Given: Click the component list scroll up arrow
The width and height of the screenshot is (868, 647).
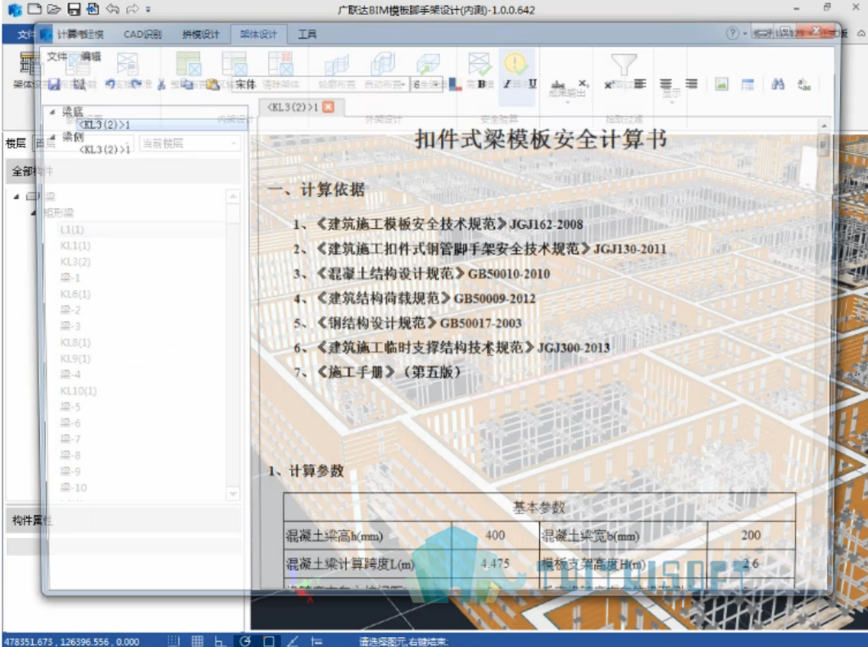Looking at the screenshot, I should pyautogui.click(x=233, y=196).
